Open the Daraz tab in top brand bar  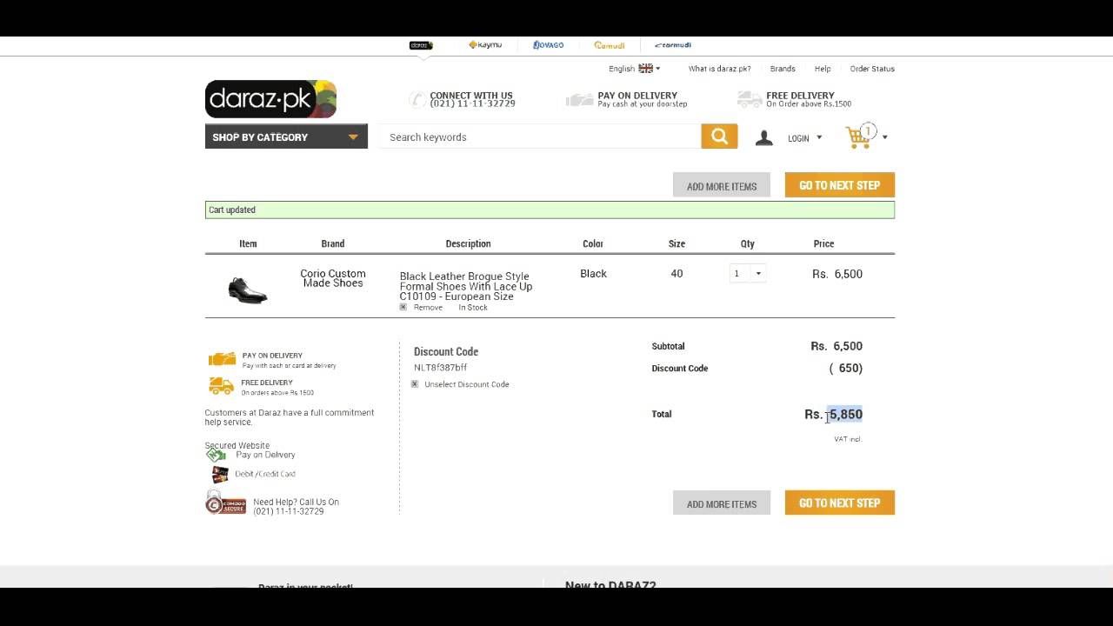click(421, 45)
